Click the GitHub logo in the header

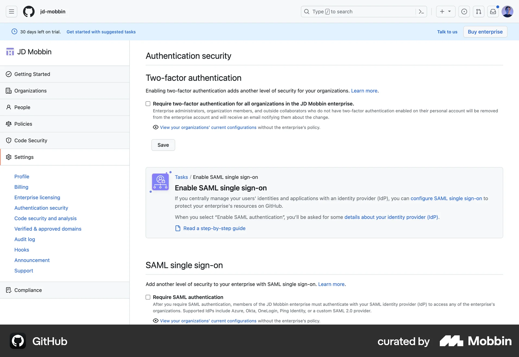click(28, 11)
